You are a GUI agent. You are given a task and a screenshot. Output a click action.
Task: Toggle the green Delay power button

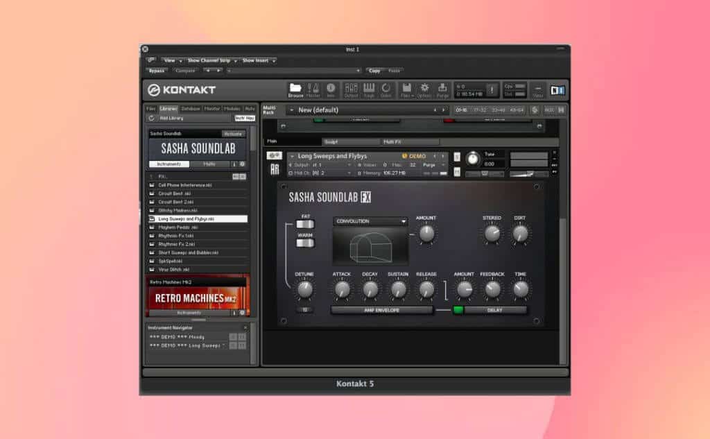[458, 310]
